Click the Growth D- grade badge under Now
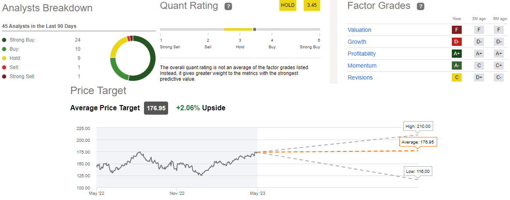Screen dimensions: 510x200 tap(456, 42)
